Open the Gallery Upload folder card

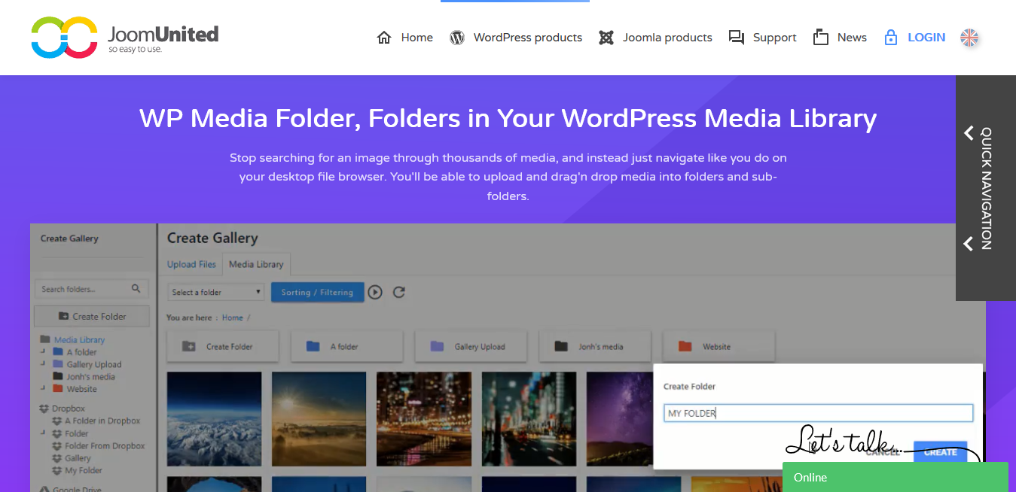click(x=471, y=347)
